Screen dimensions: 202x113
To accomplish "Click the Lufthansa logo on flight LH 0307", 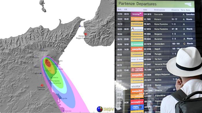I will 137,96.
